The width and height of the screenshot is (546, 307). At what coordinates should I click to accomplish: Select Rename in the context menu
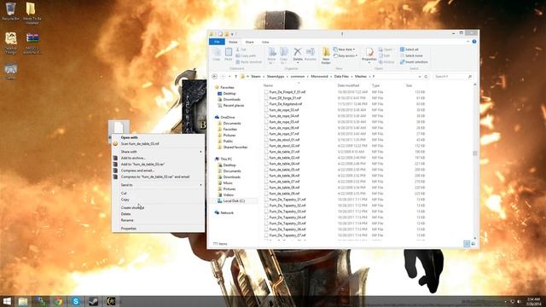coord(127,220)
